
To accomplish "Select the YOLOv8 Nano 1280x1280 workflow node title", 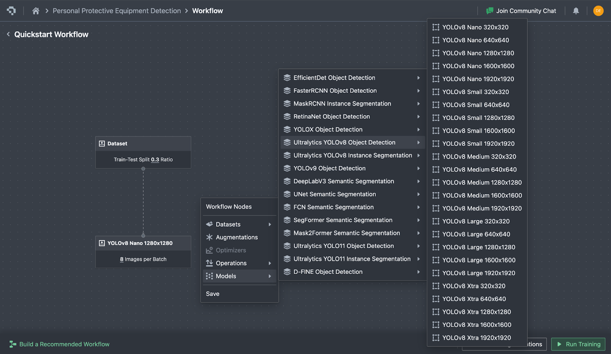I will tap(140, 243).
